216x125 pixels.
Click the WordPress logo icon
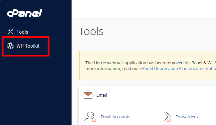[x=10, y=46]
